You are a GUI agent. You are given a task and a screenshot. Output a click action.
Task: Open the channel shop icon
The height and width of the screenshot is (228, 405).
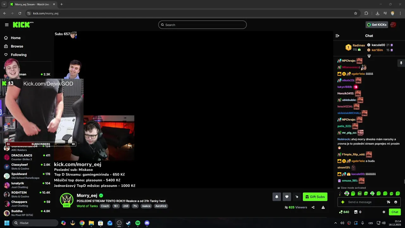(x=356, y=212)
